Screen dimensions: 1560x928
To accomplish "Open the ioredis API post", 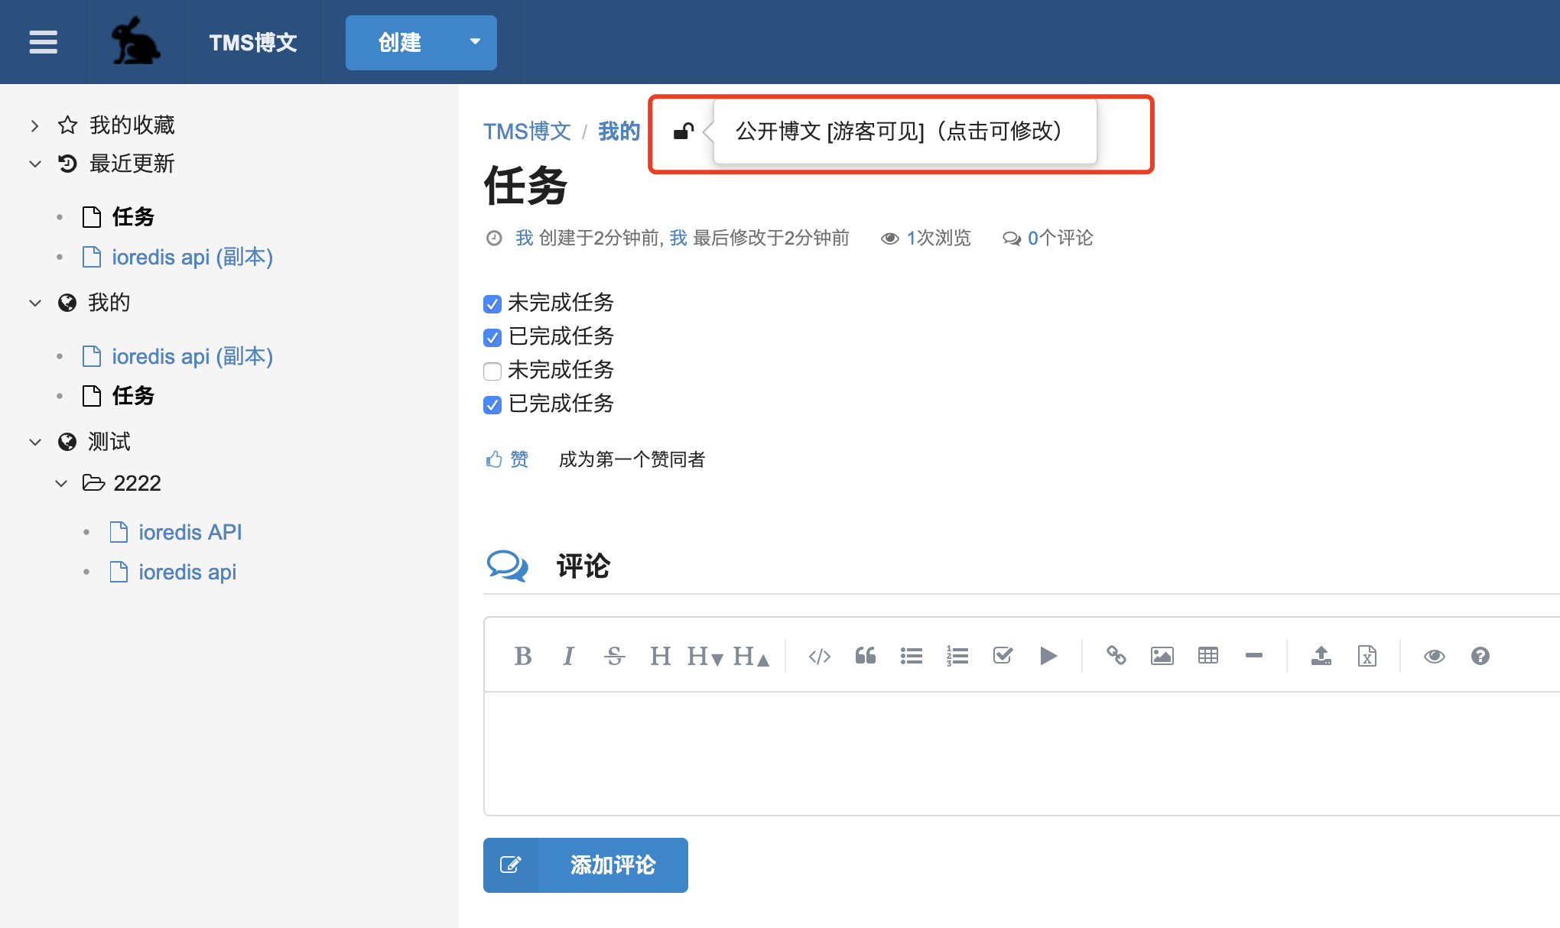I will pyautogui.click(x=190, y=532).
